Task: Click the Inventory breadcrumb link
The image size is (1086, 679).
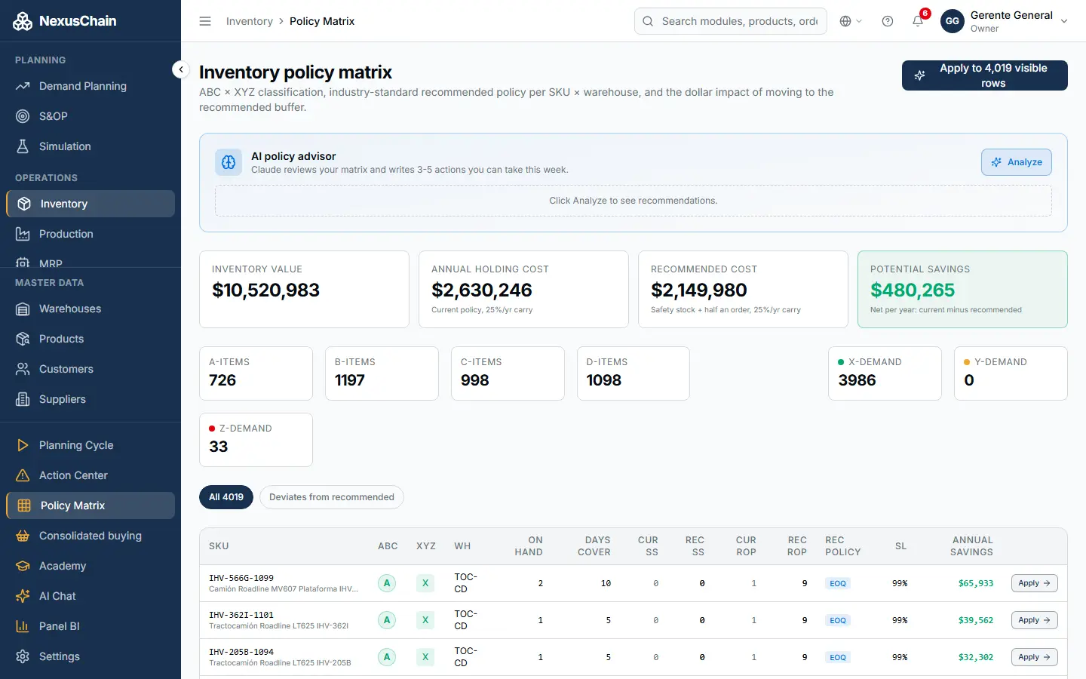Action: [250, 21]
